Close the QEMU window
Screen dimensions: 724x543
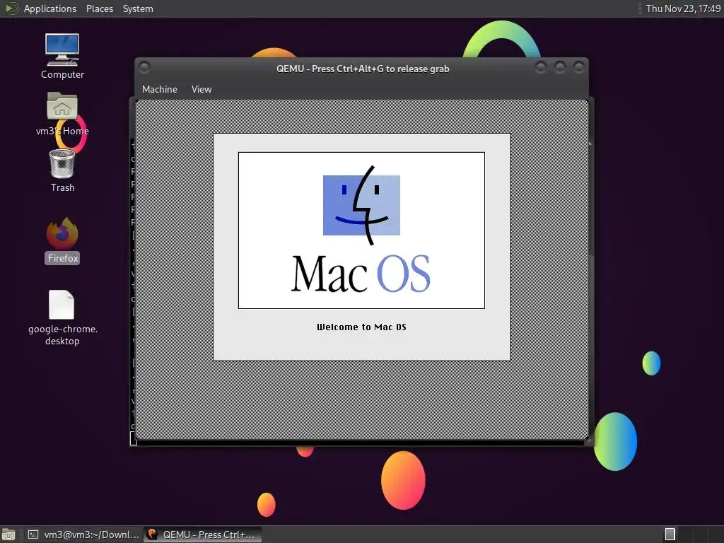[578, 68]
